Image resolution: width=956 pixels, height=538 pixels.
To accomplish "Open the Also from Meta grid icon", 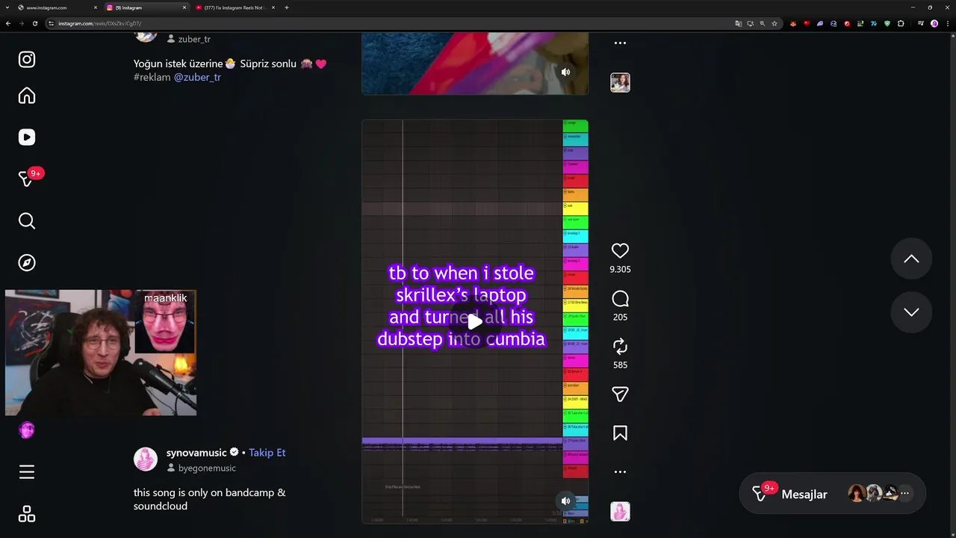I will (27, 514).
